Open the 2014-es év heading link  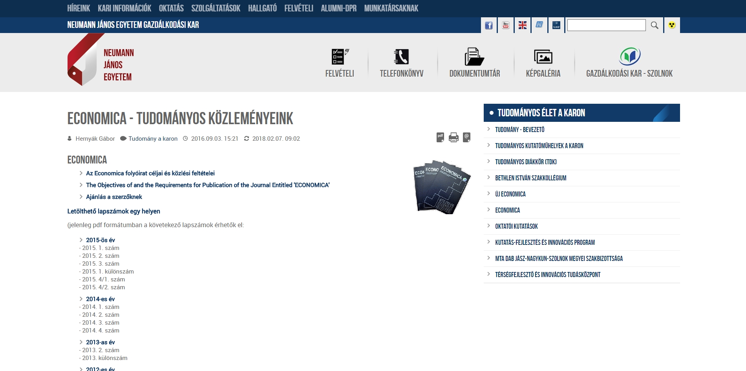click(x=101, y=299)
